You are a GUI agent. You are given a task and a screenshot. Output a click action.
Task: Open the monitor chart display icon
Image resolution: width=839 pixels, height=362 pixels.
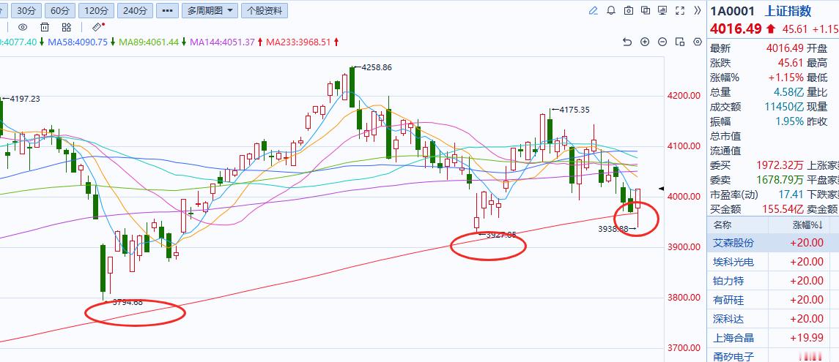coord(662,10)
